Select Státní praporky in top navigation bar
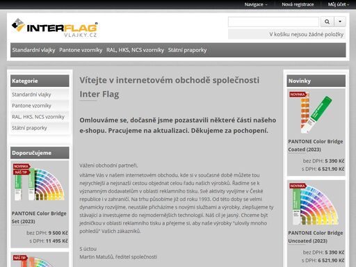The height and width of the screenshot is (267, 356). click(x=187, y=50)
